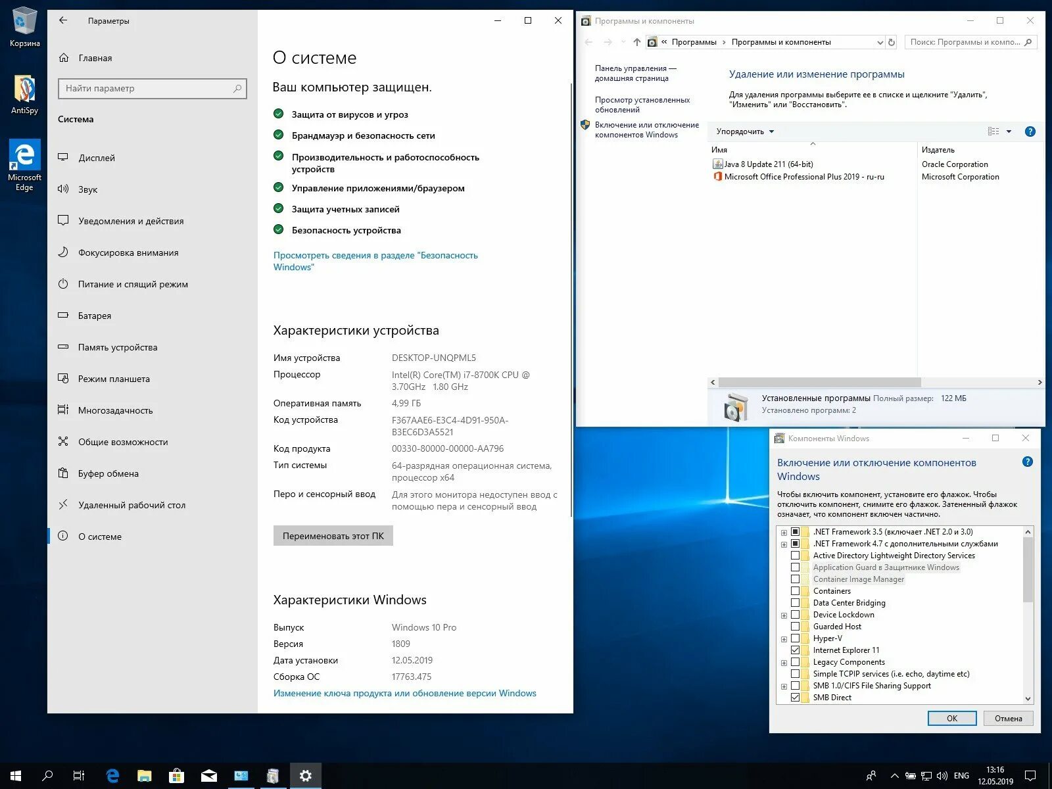
Task: Click vertical scrollbar in Windows components list
Action: pyautogui.click(x=1028, y=569)
